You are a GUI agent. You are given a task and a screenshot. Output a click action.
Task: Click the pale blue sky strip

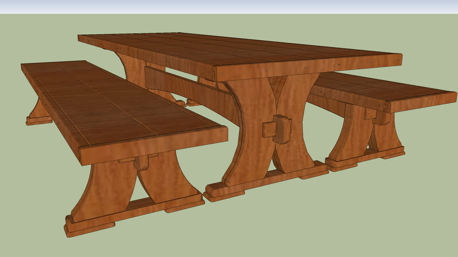coord(229,7)
